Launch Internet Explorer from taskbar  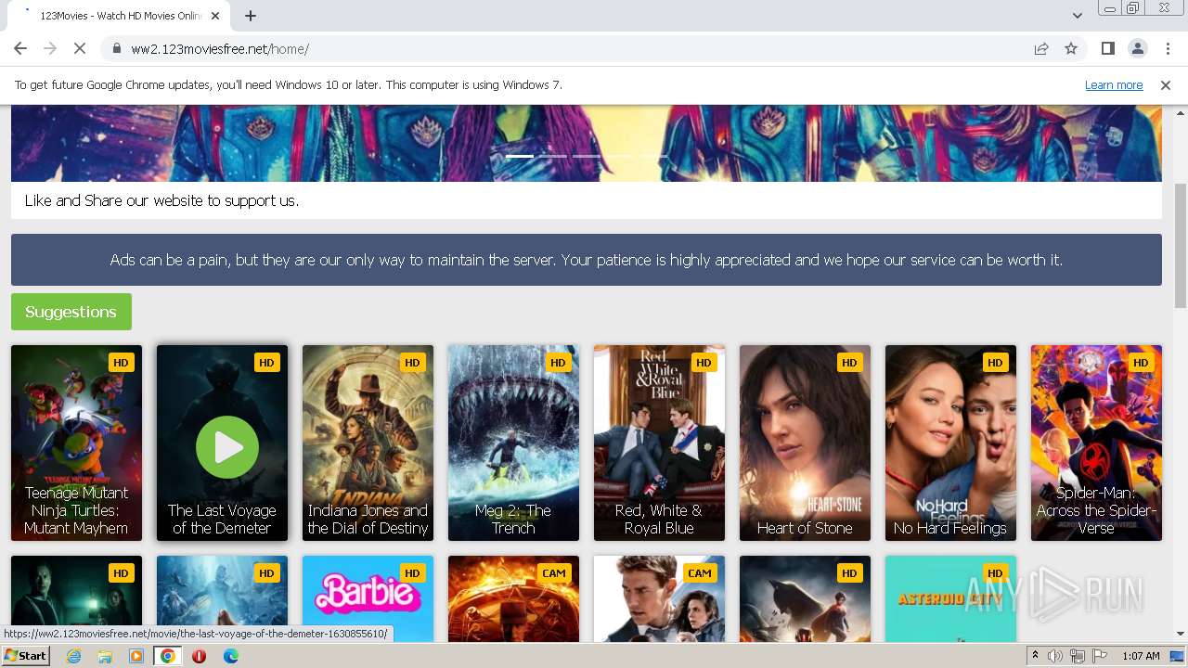tap(74, 656)
